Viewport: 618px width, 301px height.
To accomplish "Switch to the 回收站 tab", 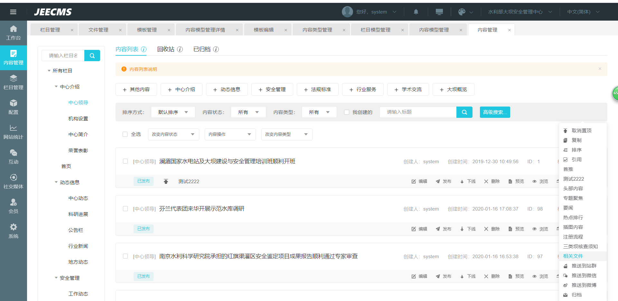I will (166, 49).
